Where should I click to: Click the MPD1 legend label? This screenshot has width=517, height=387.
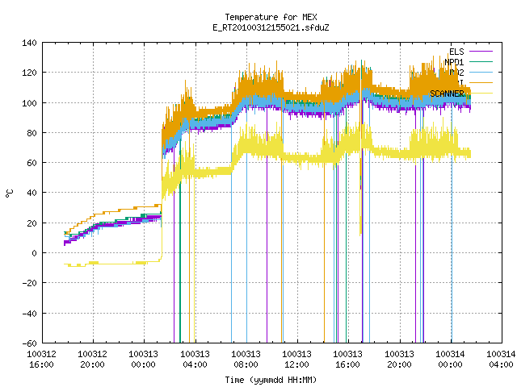[x=454, y=62]
